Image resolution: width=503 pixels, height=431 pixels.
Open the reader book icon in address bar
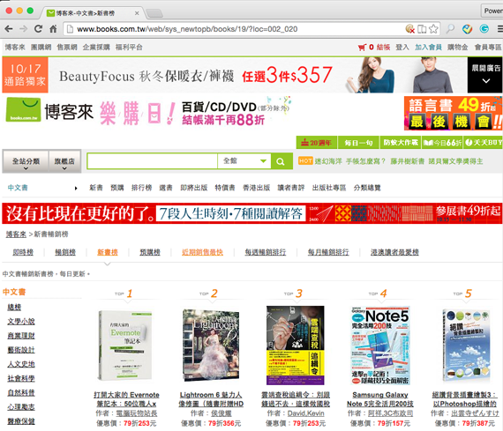click(422, 29)
